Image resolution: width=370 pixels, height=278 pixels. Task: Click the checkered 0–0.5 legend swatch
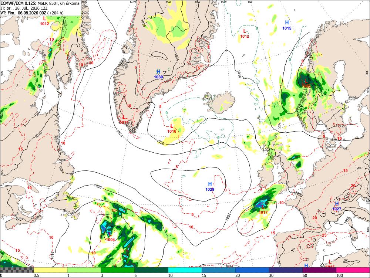click(x=17, y=270)
